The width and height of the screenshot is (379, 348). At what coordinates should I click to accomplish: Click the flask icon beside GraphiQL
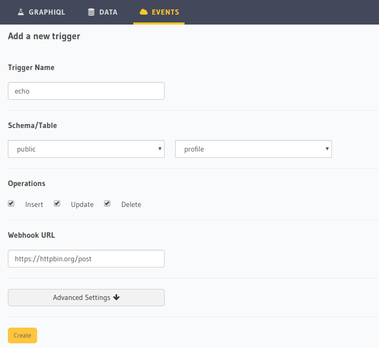tap(20, 12)
